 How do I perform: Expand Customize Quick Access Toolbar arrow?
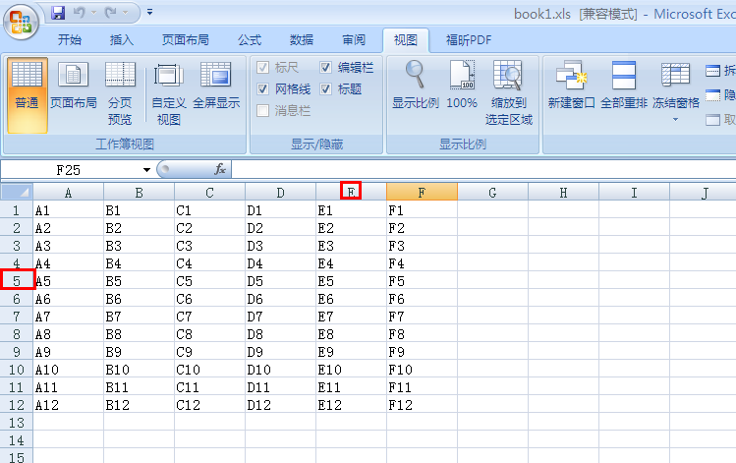[149, 12]
